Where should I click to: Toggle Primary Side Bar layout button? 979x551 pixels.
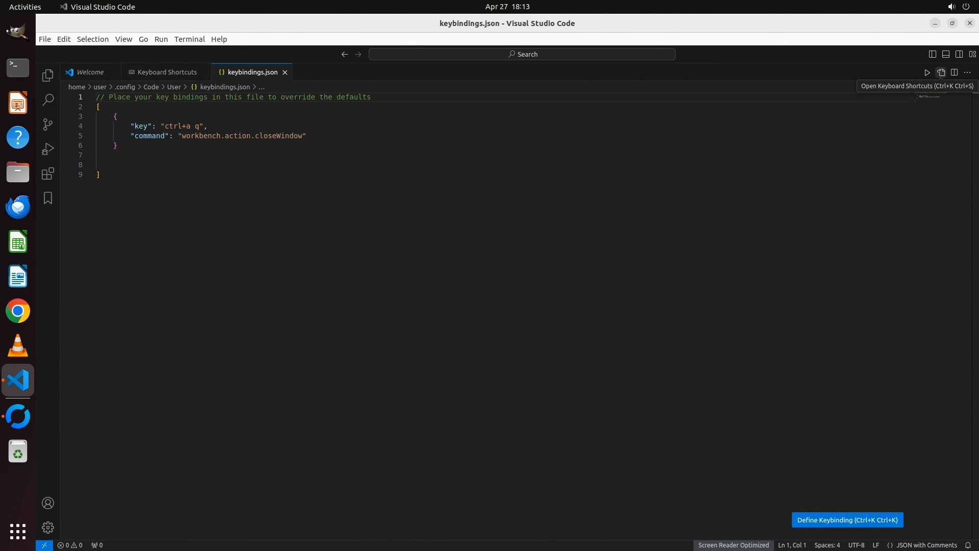click(x=933, y=54)
